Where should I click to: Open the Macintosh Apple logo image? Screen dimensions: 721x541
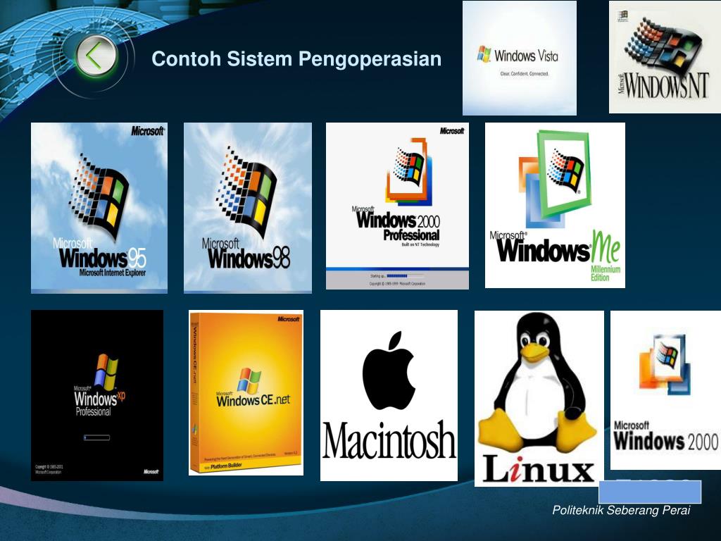[389, 395]
